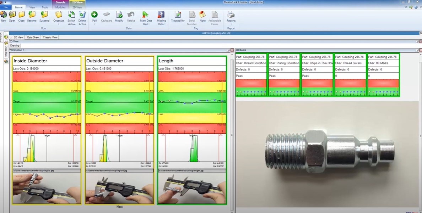Open the Open Run side tab
422x213 pixels.
point(6,51)
